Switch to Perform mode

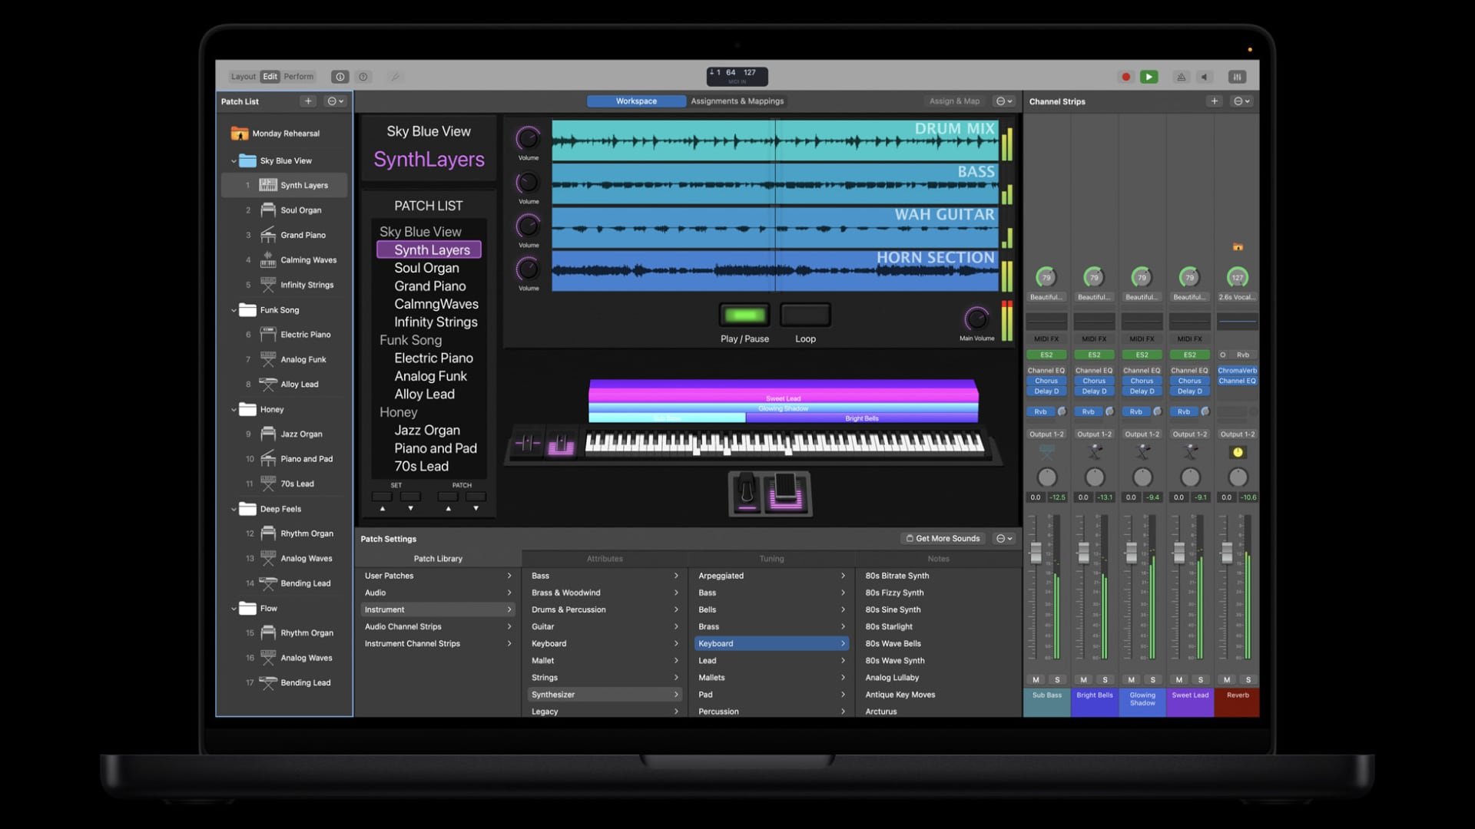(298, 76)
